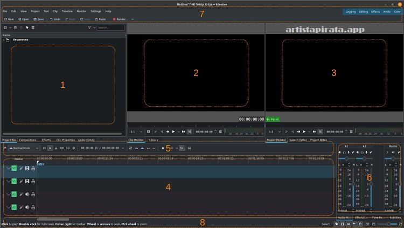
Task: Click the Undo toolbar button
Action: click(x=55, y=19)
